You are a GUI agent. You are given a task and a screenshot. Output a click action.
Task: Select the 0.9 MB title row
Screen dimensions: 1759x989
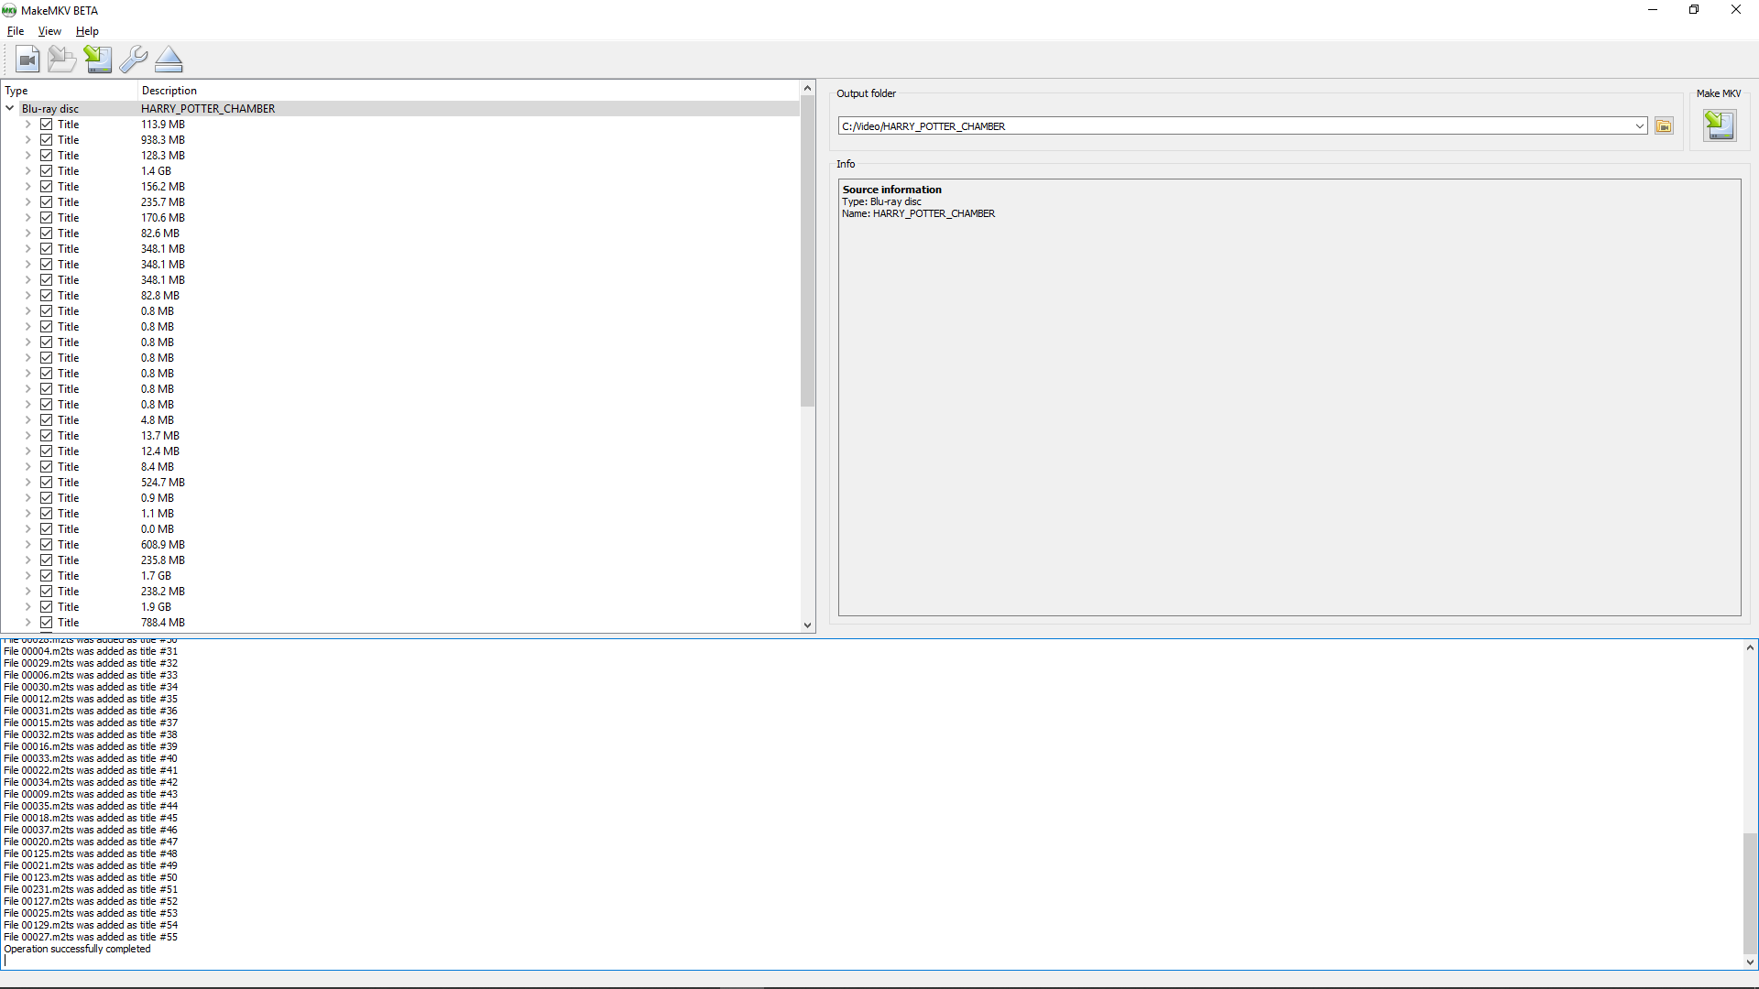(x=400, y=498)
